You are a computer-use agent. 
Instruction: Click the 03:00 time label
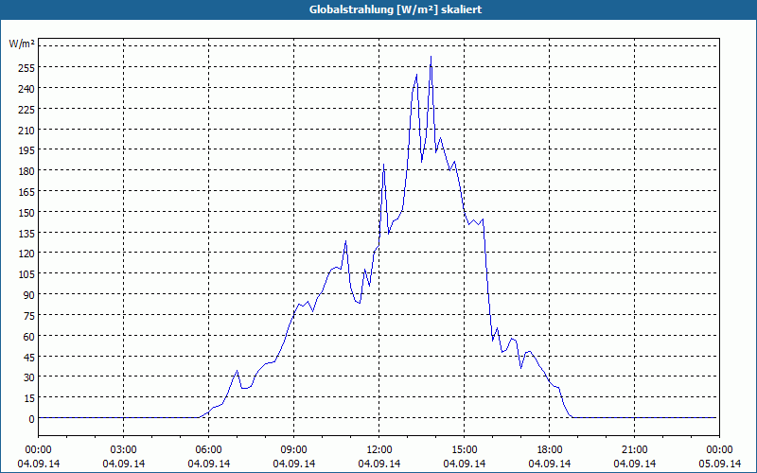[124, 450]
